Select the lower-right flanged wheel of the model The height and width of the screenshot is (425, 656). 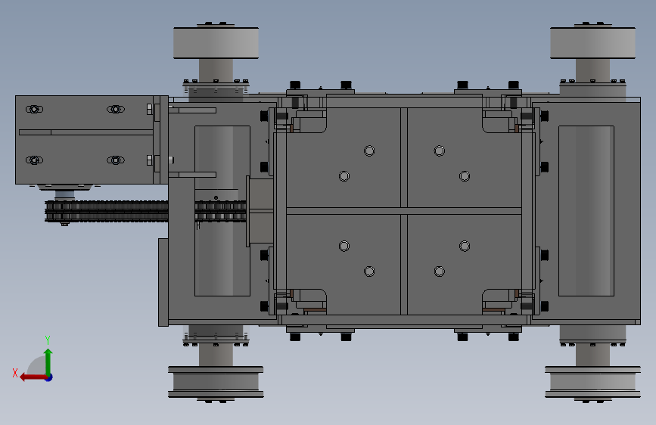592,382
